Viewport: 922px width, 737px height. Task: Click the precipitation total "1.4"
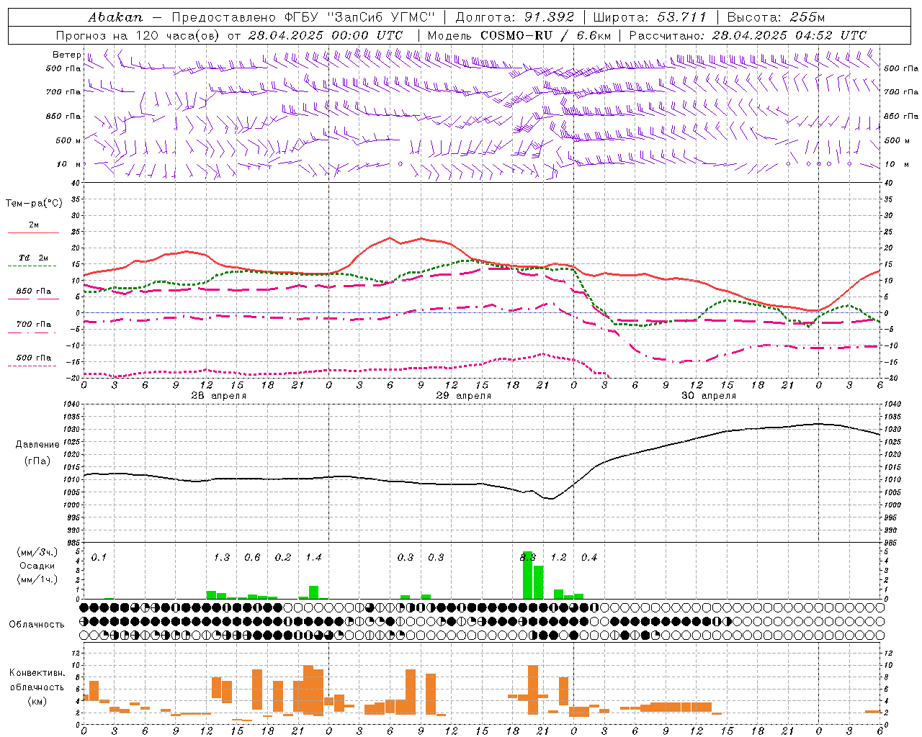(x=313, y=557)
